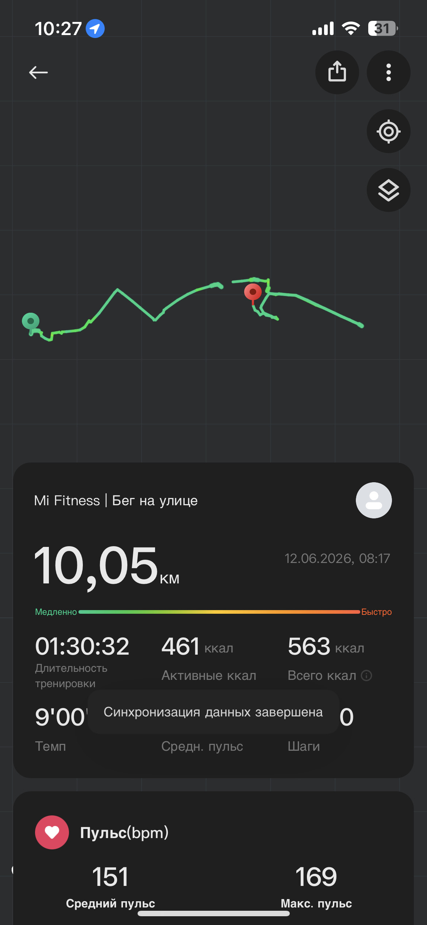The width and height of the screenshot is (427, 925).
Task: Tap the battery indicator in status bar
Action: [x=383, y=28]
